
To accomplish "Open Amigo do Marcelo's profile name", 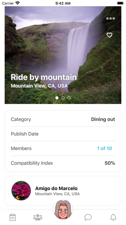I will [x=56, y=188].
